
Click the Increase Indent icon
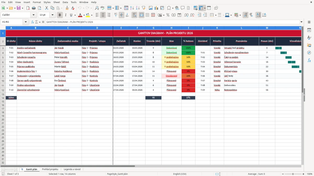click(199, 15)
